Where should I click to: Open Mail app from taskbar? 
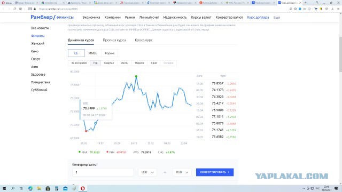point(65,188)
